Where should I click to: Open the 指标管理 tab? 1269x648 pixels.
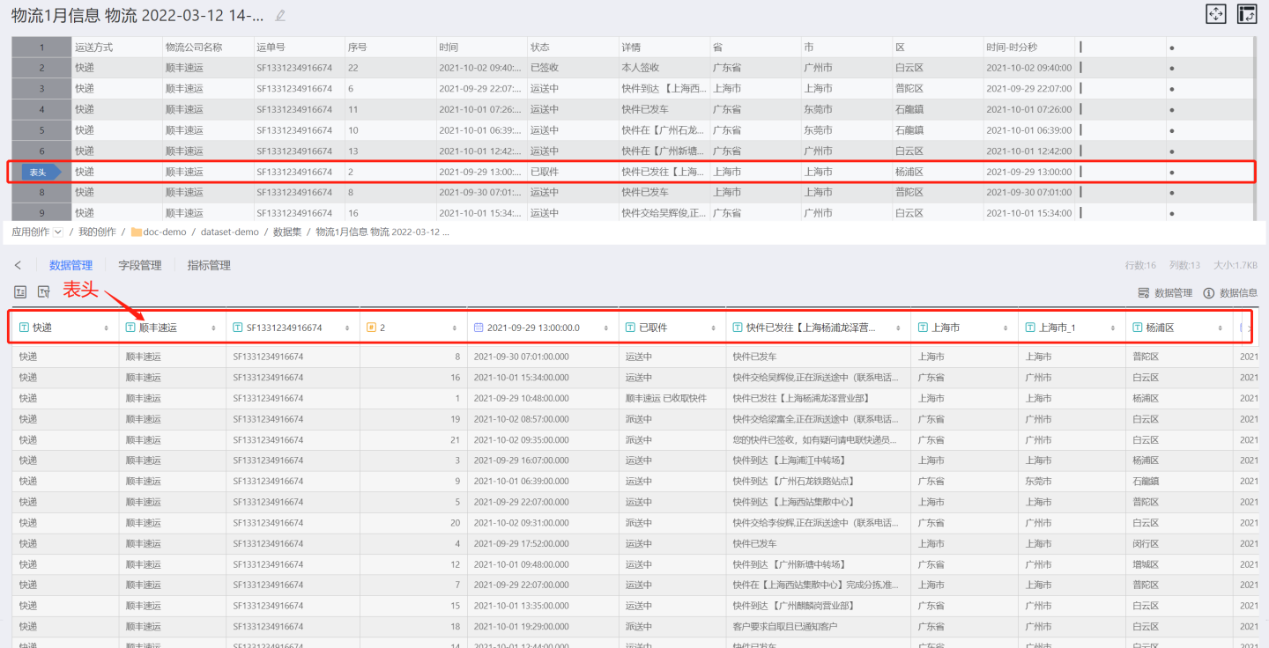209,265
